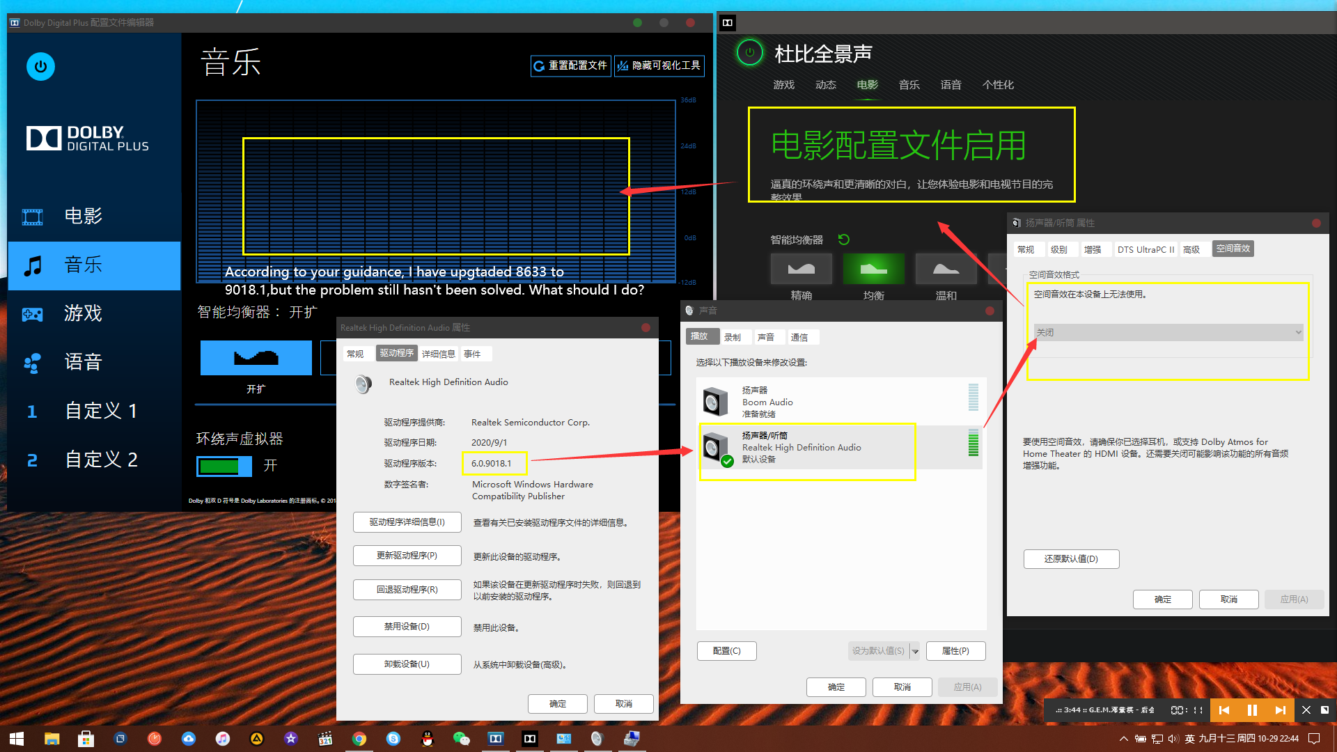Image resolution: width=1337 pixels, height=752 pixels.
Task: Toggle the surround virtualizer (环绕声虚拟器) switch
Action: 224,466
